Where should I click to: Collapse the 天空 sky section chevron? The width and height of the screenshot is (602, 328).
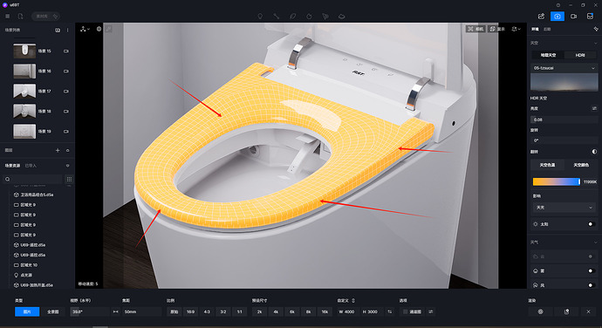[596, 43]
